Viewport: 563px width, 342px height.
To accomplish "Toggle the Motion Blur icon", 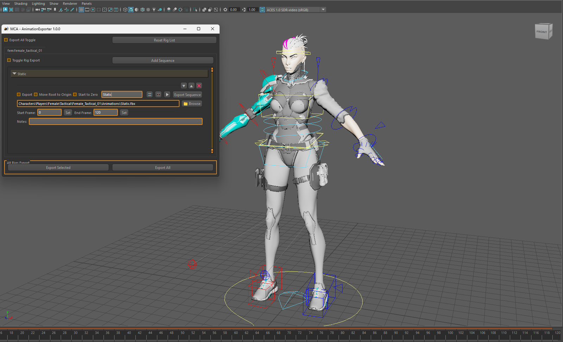I will (175, 9).
